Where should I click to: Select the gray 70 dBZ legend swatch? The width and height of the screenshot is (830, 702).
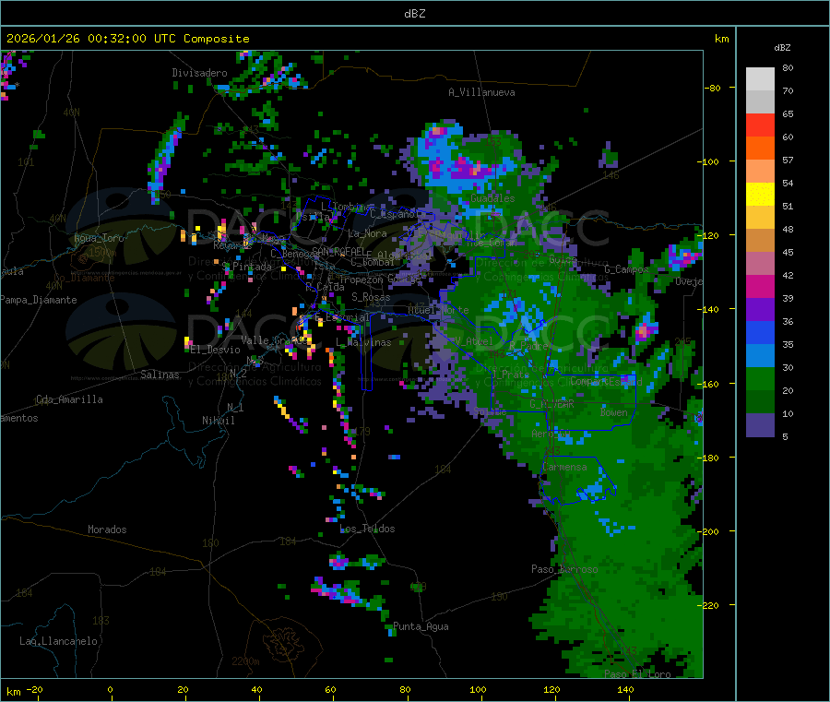760,102
